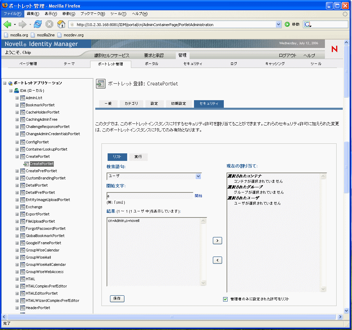Click the mozdev.org bookmark page icon
Screen dimensions: 352x330
[60, 35]
